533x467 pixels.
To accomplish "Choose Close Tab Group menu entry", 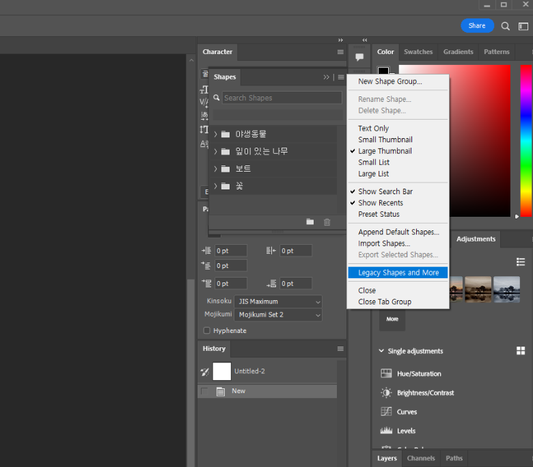I will [x=398, y=302].
